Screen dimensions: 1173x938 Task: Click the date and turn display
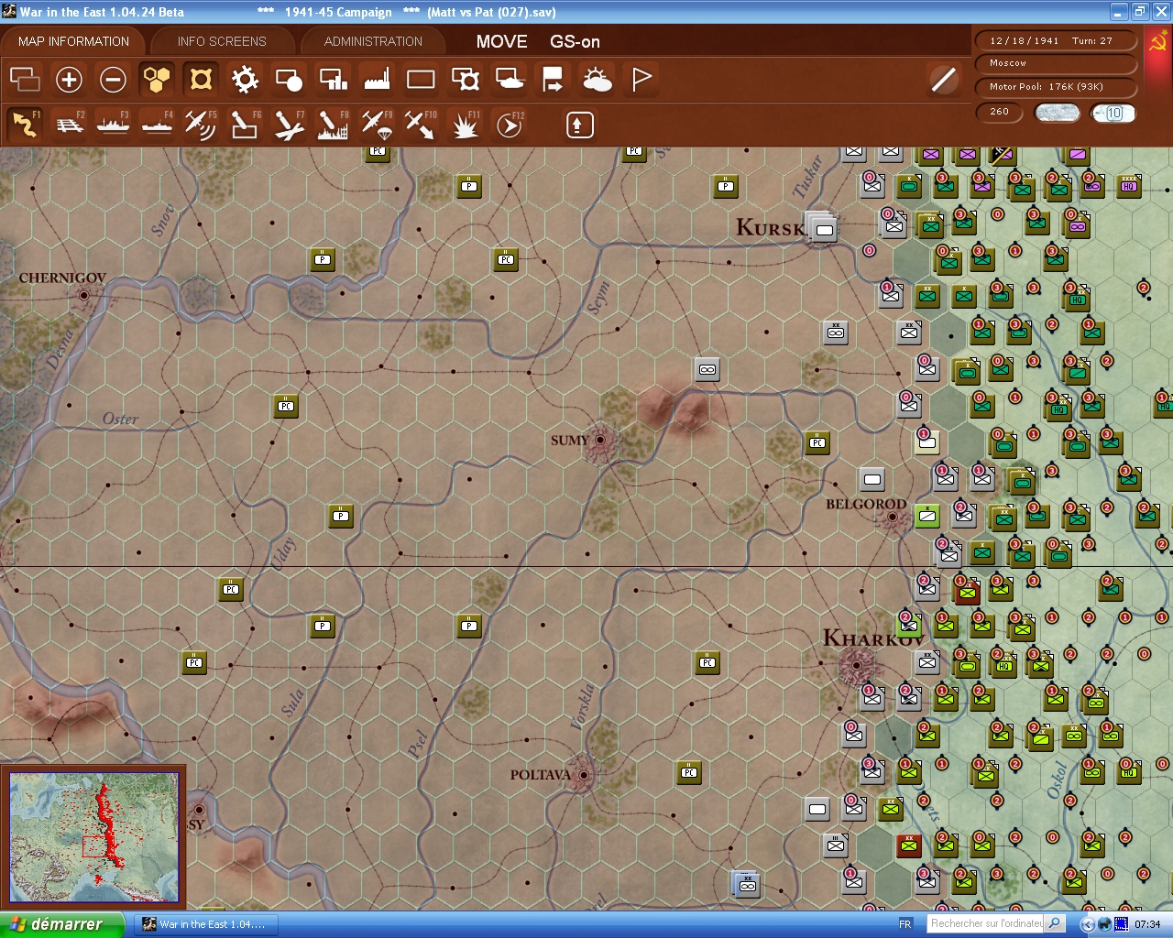[x=1057, y=40]
